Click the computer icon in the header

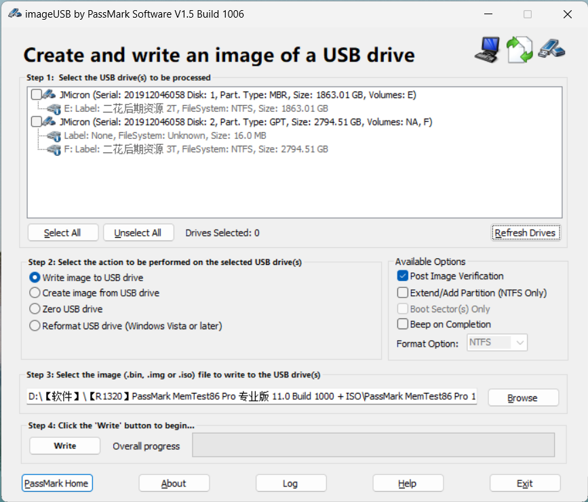[x=486, y=49]
